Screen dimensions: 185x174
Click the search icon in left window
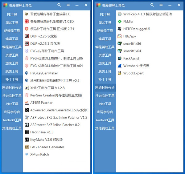pos(59,5)
